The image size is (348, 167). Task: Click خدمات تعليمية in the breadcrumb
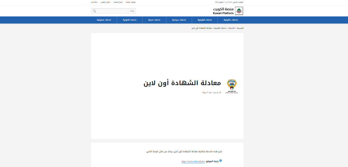click(220, 28)
